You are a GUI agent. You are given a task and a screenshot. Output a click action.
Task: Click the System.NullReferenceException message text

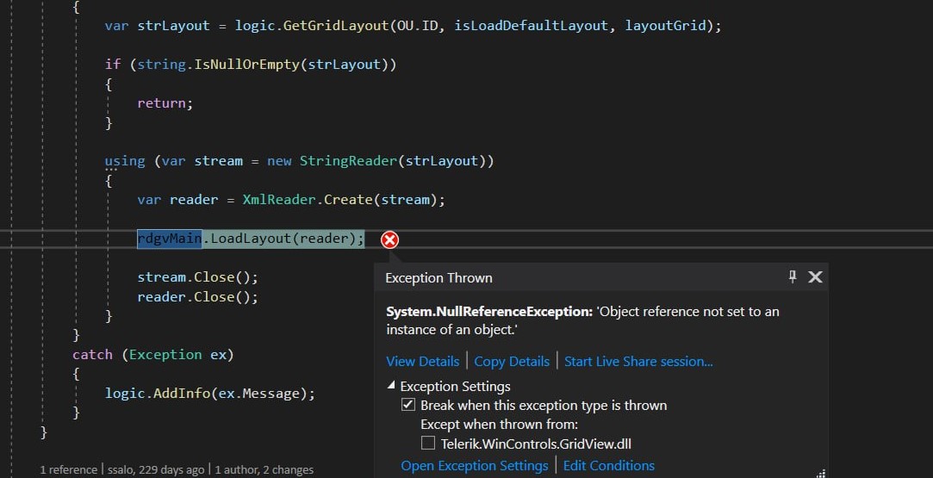(582, 320)
